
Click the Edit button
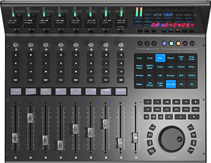click(160, 76)
